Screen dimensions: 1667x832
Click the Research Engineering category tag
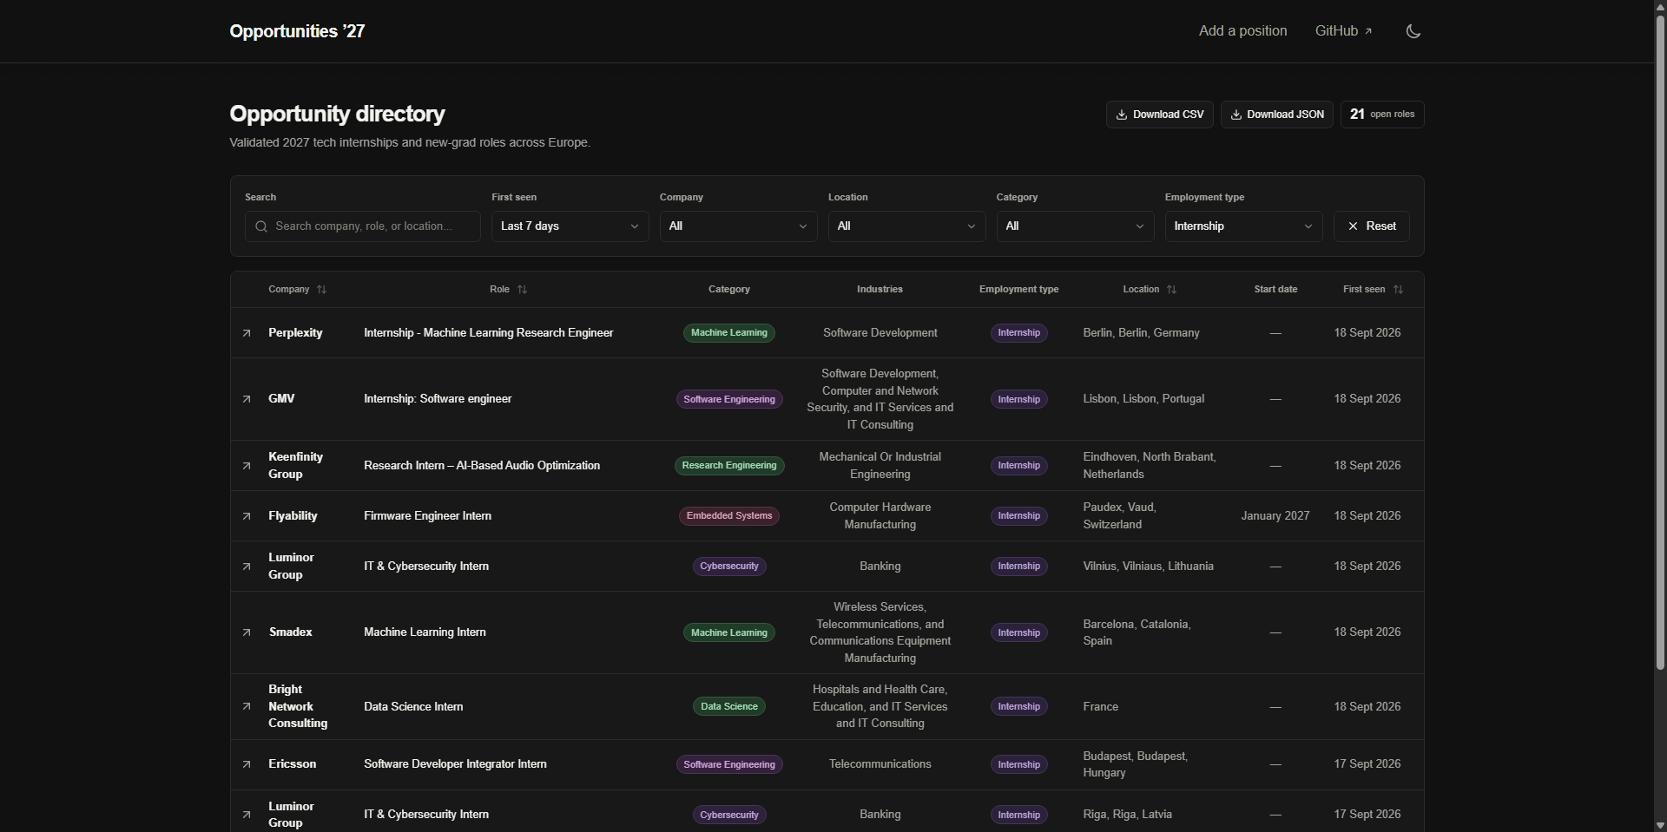[x=729, y=466]
